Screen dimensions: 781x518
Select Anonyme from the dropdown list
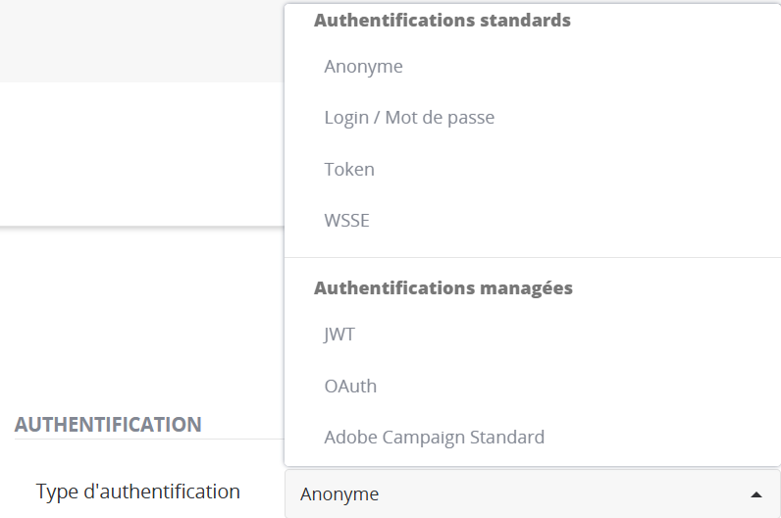point(363,67)
